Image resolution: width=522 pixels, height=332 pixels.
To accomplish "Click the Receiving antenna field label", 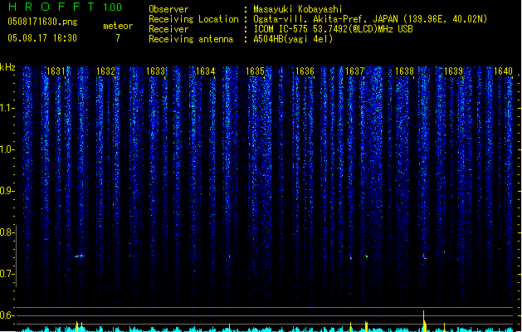I will tap(191, 39).
